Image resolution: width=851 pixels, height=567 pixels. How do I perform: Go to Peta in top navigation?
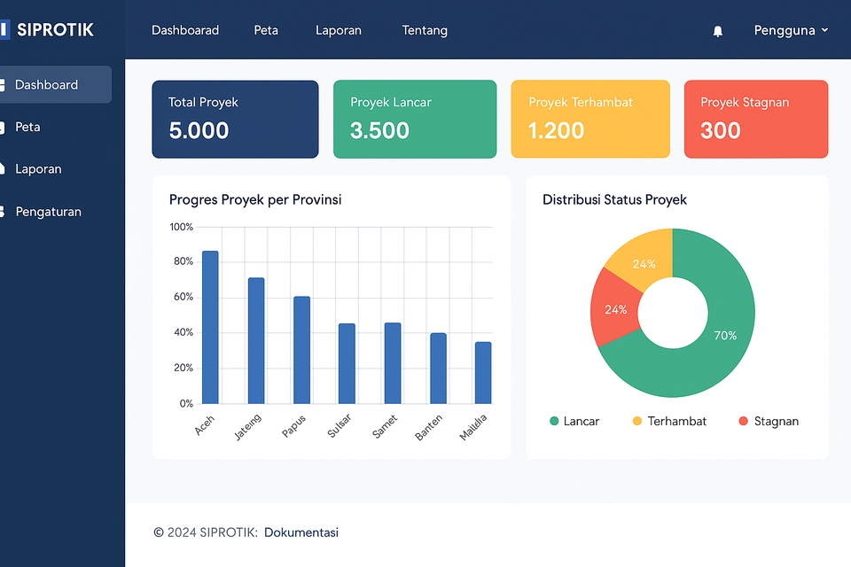tap(266, 30)
